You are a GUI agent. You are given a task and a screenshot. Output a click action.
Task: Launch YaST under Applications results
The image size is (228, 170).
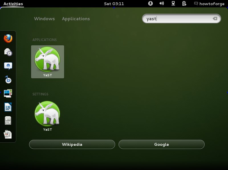coord(48,62)
